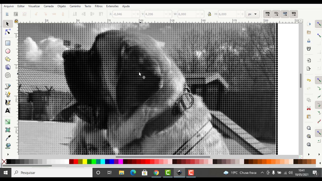
Task: Open the Arquivo menu
Action: 9,6
